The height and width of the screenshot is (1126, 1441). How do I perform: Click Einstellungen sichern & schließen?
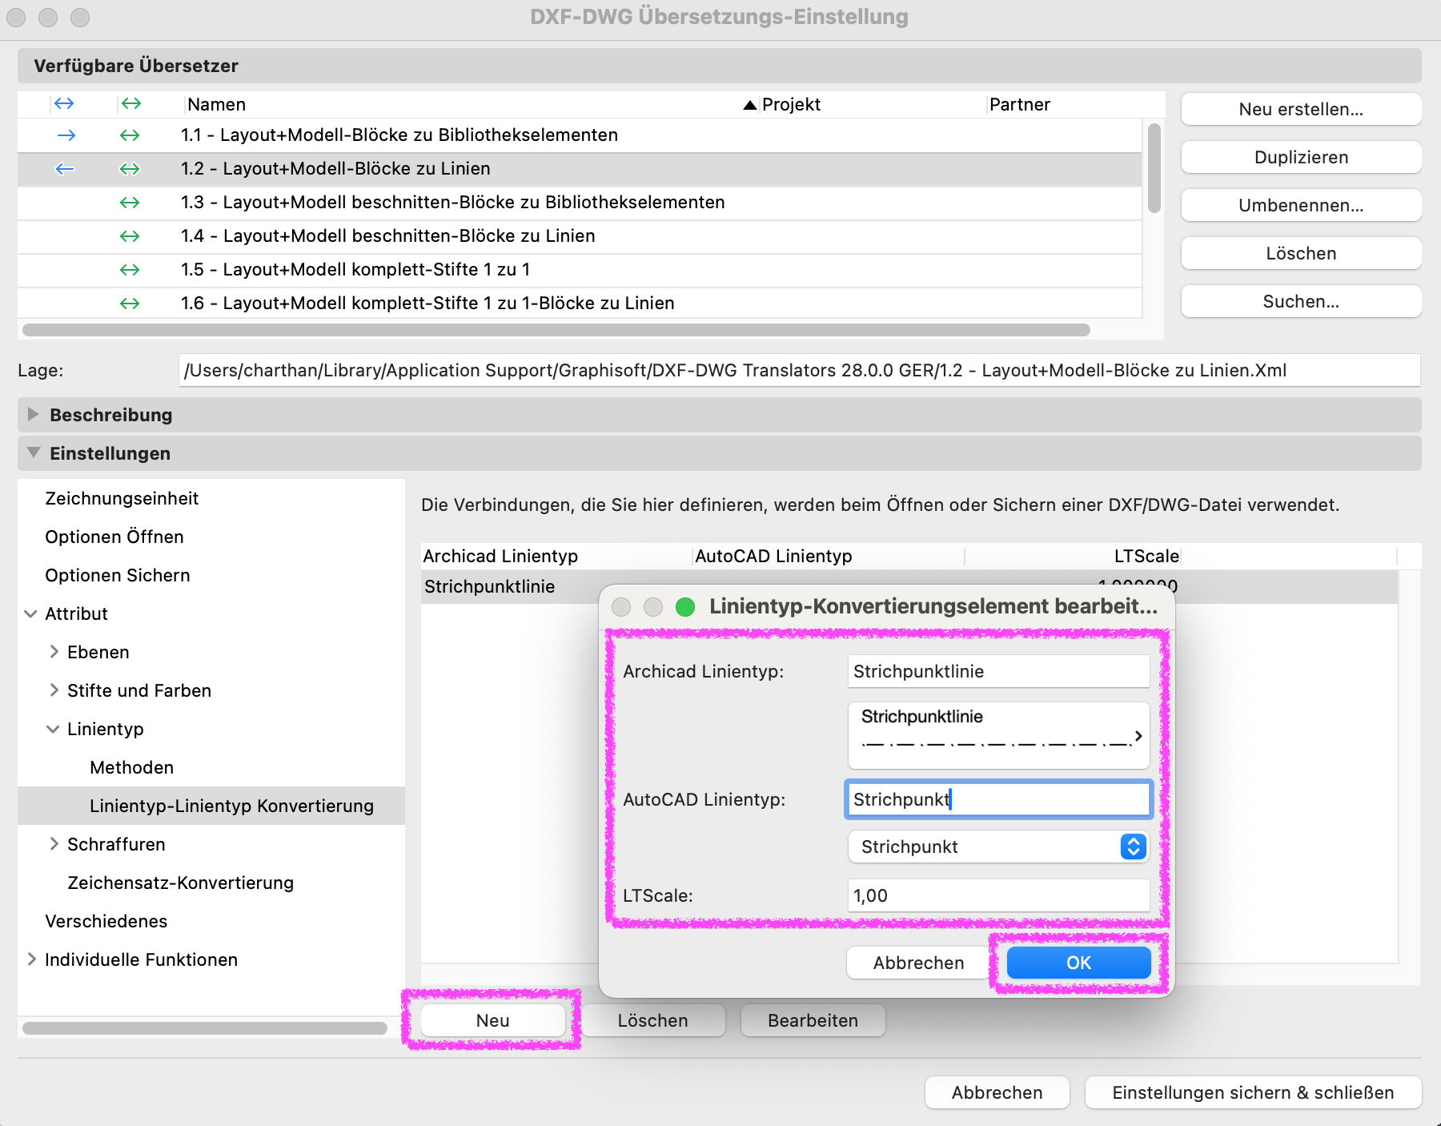[x=1253, y=1092]
